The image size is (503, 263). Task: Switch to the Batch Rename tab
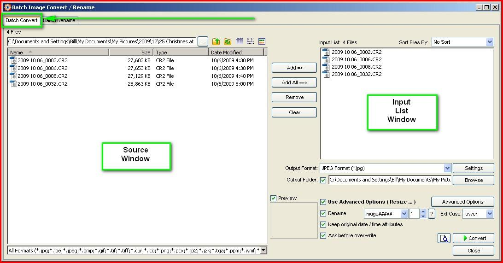pos(59,20)
